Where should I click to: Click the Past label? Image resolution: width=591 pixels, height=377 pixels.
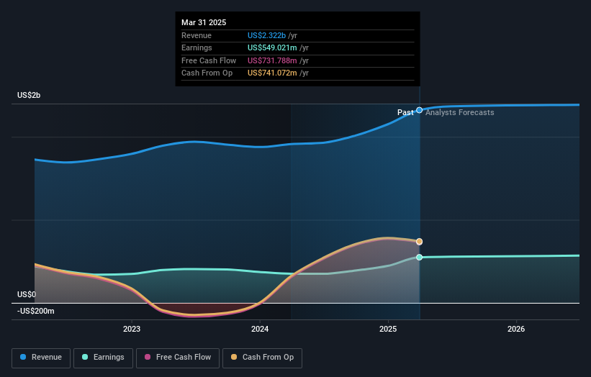pos(405,112)
